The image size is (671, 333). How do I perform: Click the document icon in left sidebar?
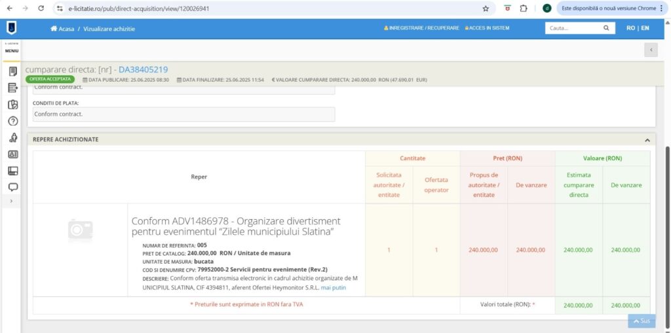[12, 71]
